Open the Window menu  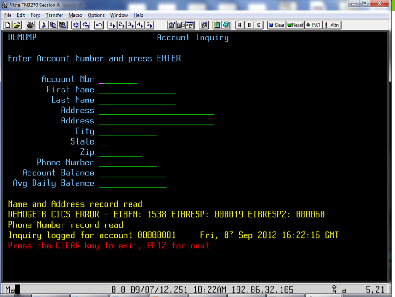pyautogui.click(x=119, y=15)
